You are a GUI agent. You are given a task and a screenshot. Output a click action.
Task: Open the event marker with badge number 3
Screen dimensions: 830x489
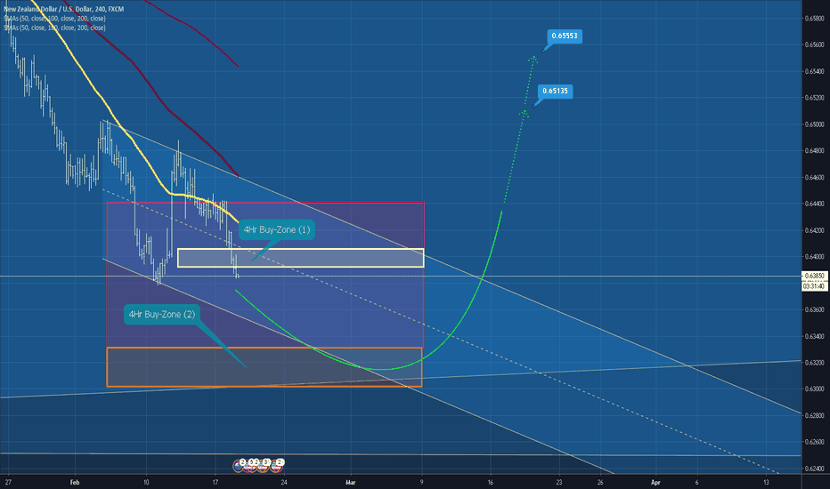click(x=263, y=466)
